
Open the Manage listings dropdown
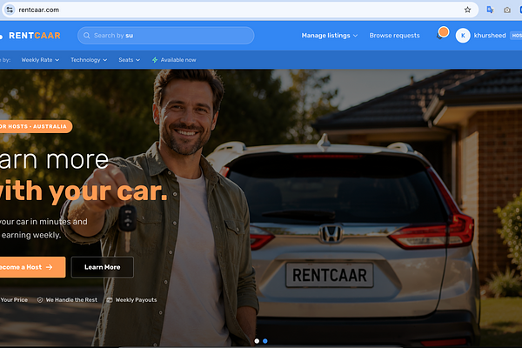pyautogui.click(x=329, y=36)
